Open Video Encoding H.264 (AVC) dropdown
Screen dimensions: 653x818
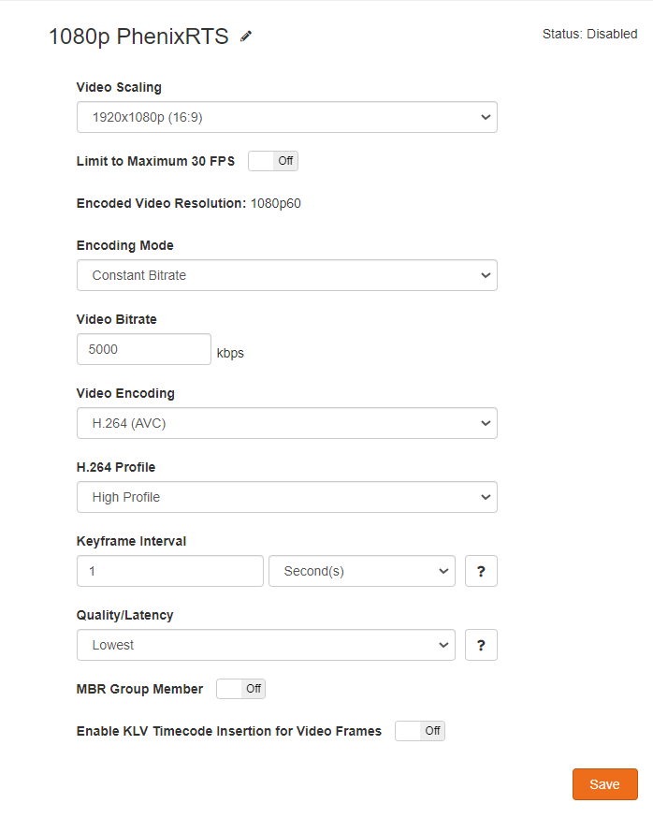(287, 423)
